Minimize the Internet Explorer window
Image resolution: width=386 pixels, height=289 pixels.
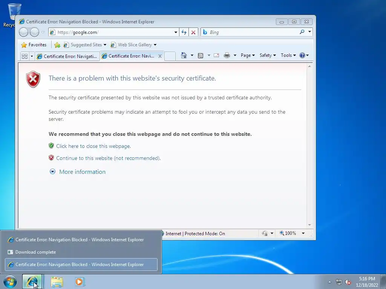[282, 22]
